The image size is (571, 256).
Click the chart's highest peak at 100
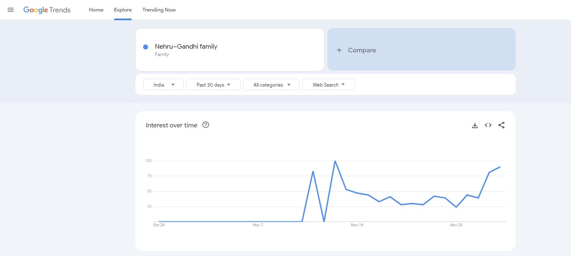(x=335, y=161)
